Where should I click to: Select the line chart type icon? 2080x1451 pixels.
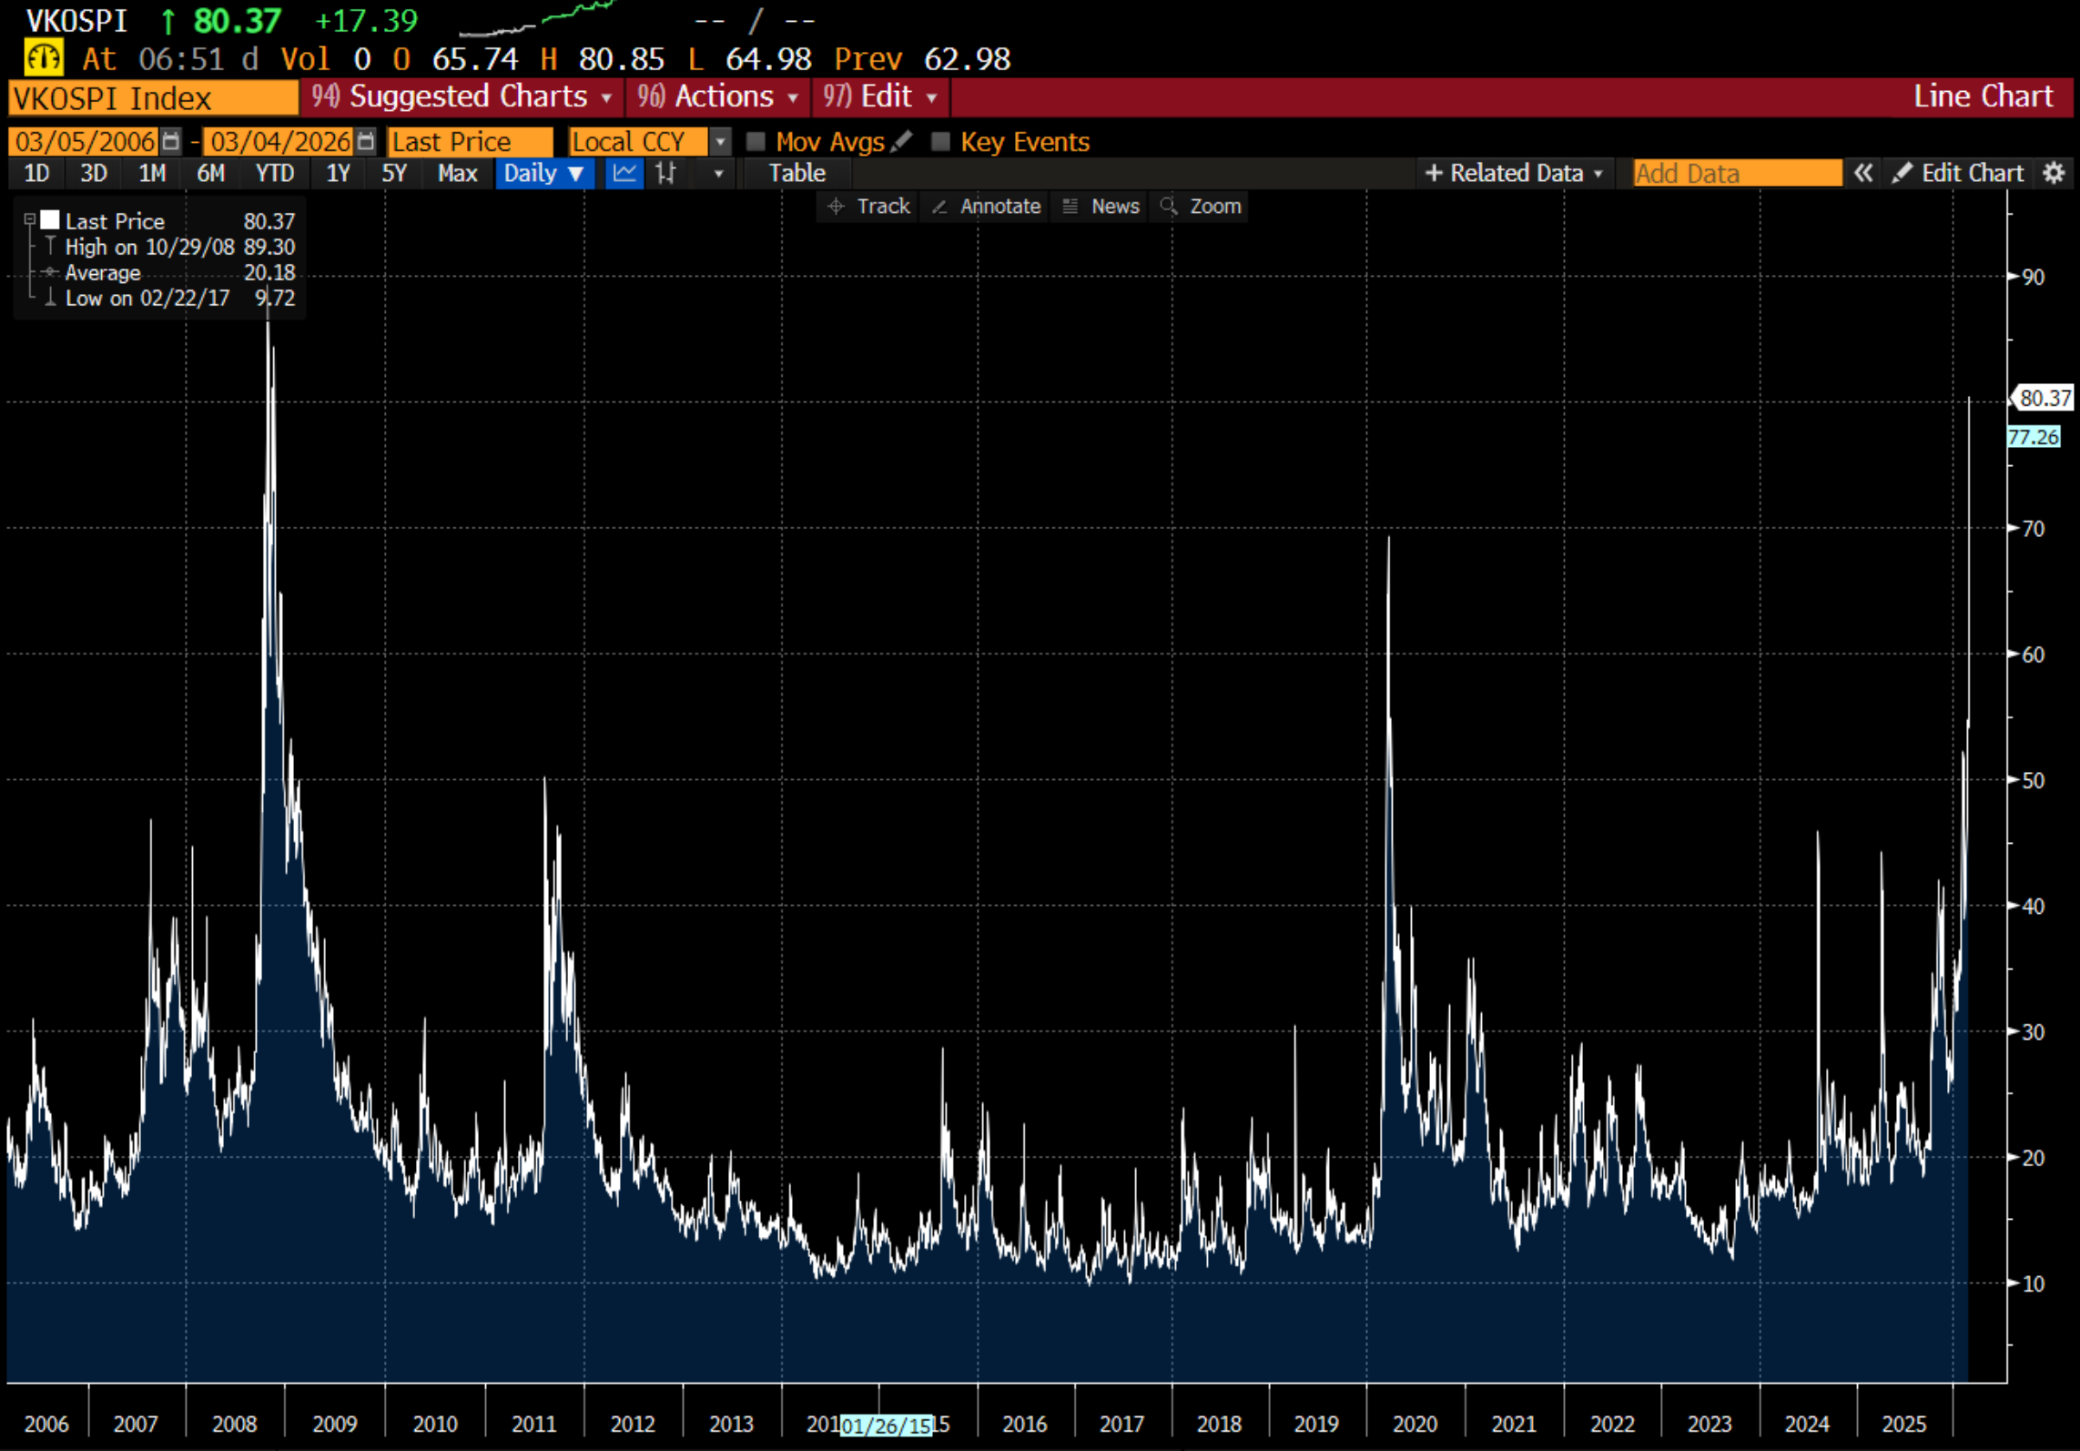click(624, 173)
